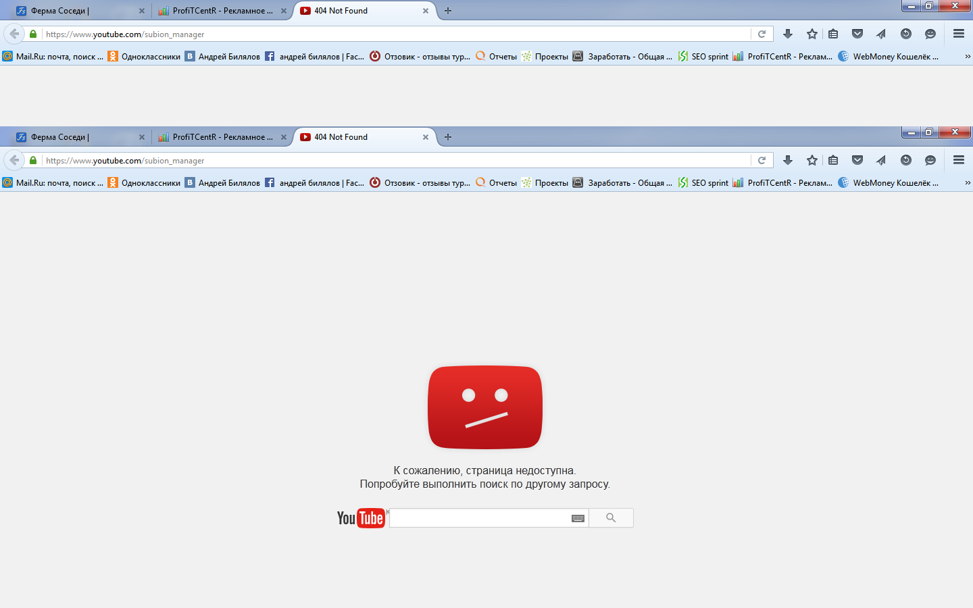973x608 pixels.
Task: Click the address bar URL in lower window
Action: 125,161
